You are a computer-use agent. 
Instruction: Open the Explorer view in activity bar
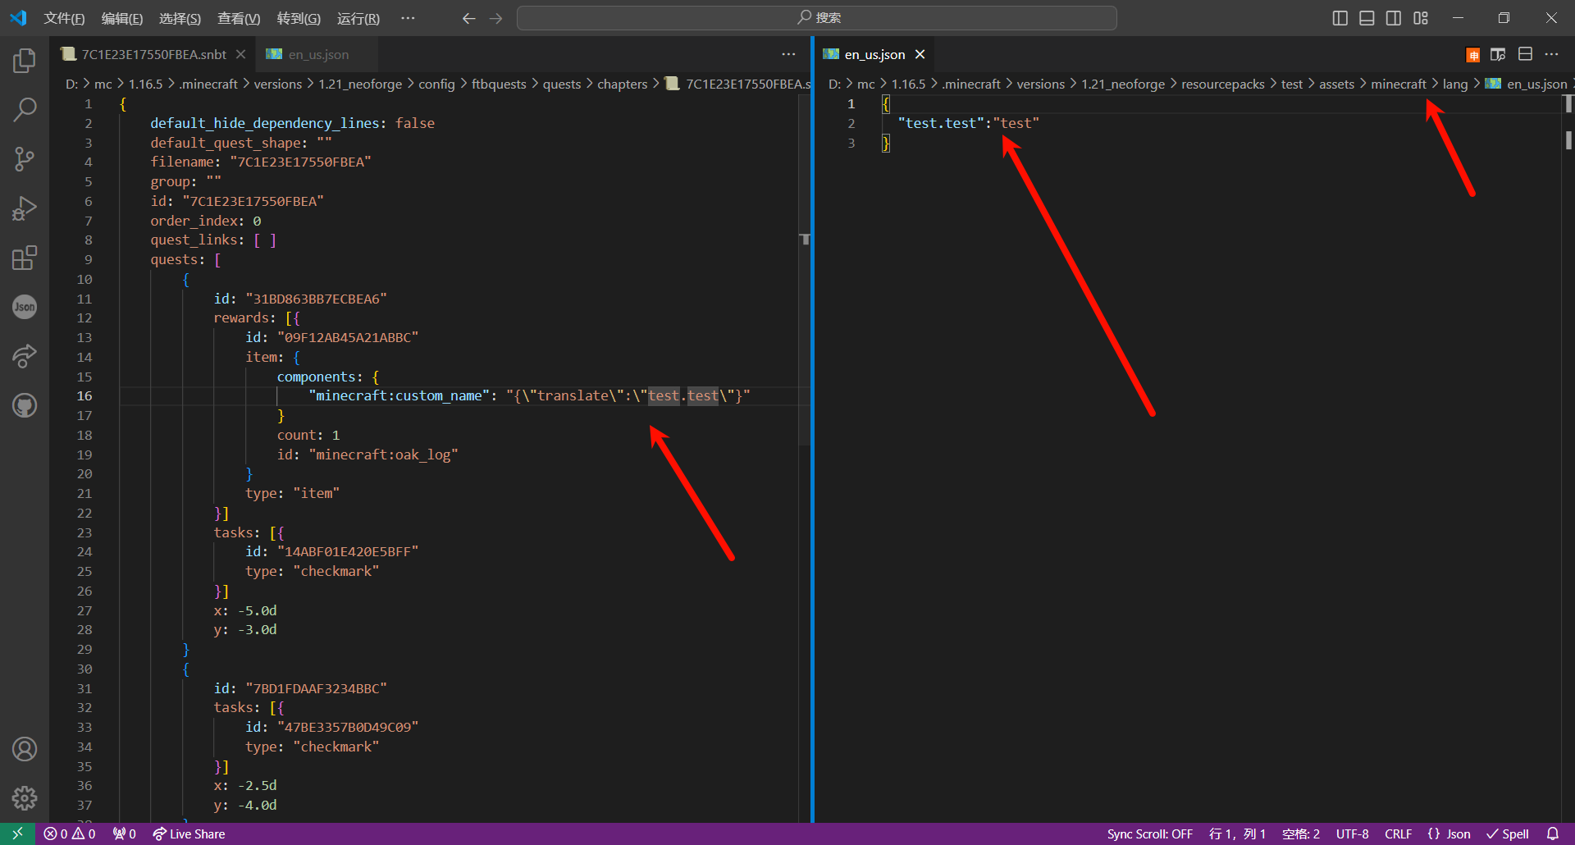pos(25,61)
